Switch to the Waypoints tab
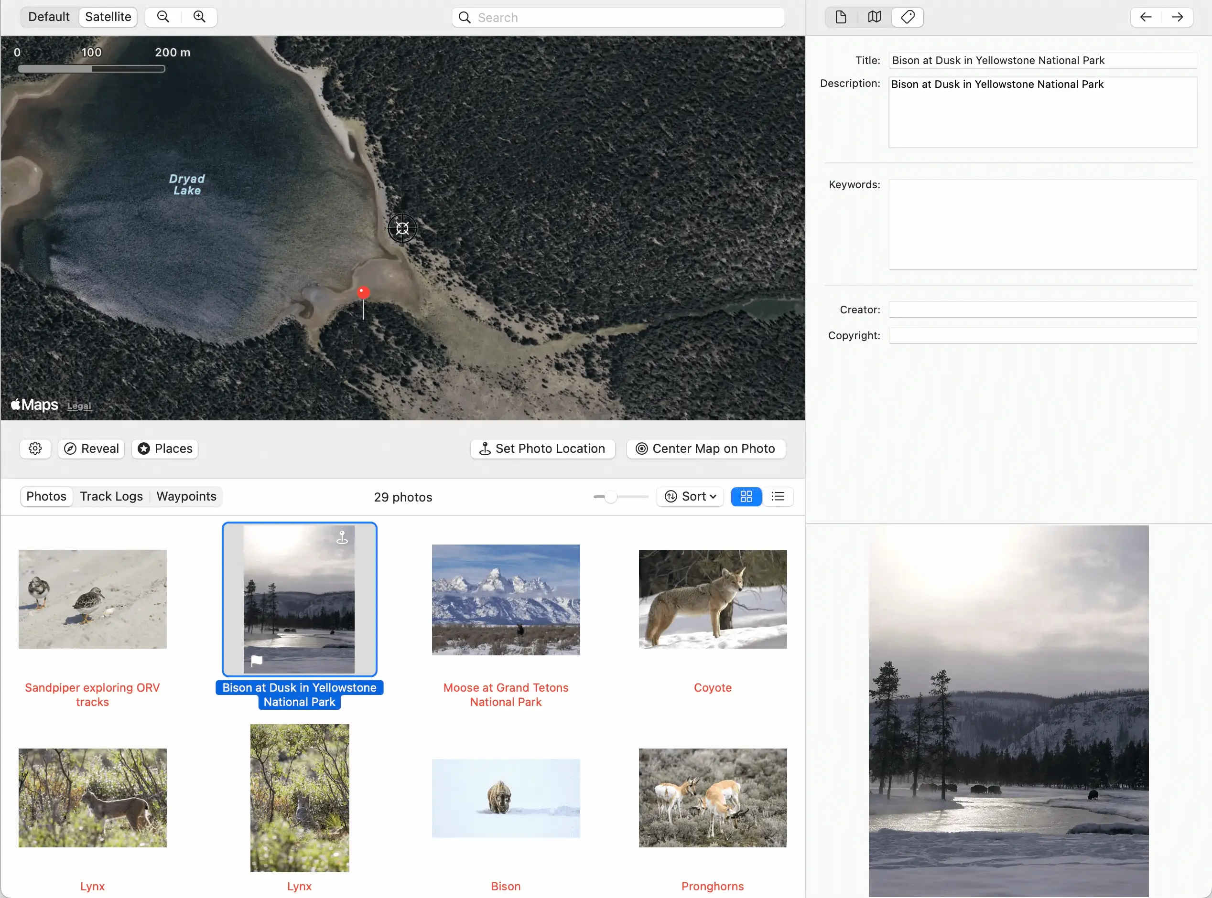The width and height of the screenshot is (1212, 898). (x=186, y=496)
